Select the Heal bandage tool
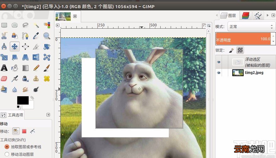Screen dimensions: 276x158 (x=47, y=79)
